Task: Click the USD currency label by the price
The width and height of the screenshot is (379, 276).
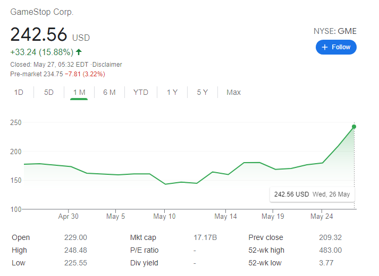Action: 81,38
